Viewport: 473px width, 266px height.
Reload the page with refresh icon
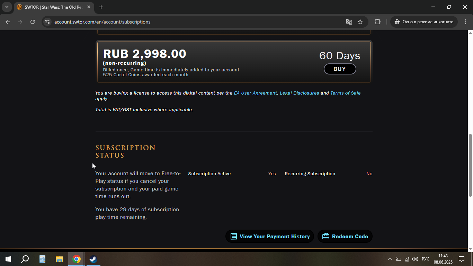point(33,22)
